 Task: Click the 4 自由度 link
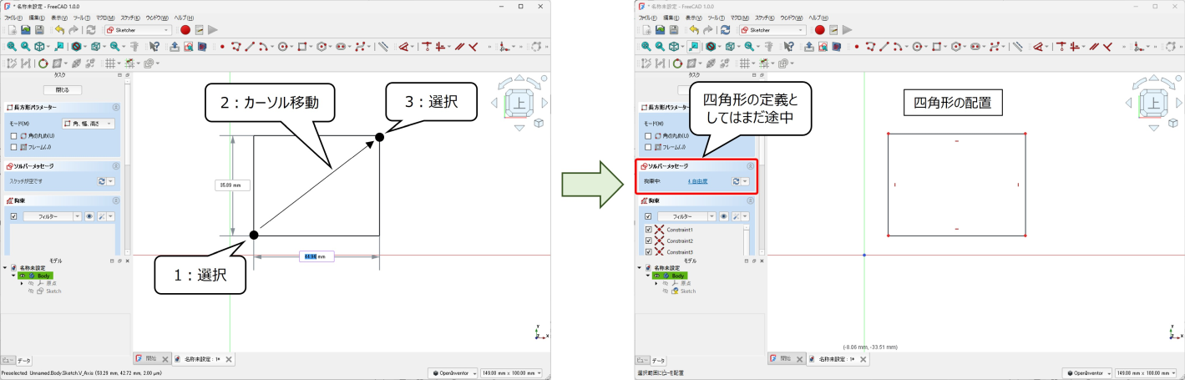(x=699, y=180)
